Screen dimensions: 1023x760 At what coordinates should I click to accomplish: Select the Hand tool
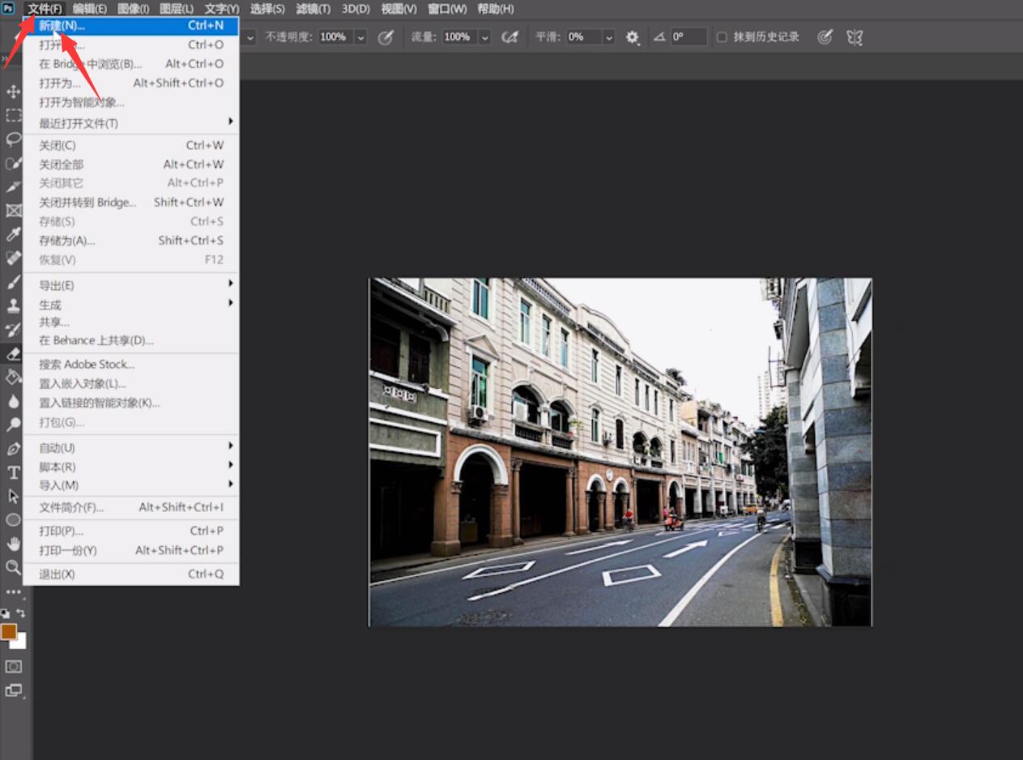coord(13,544)
